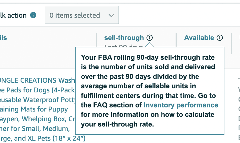Click the cut-off column header after Available
The height and width of the screenshot is (143, 240).
pyautogui.click(x=239, y=38)
